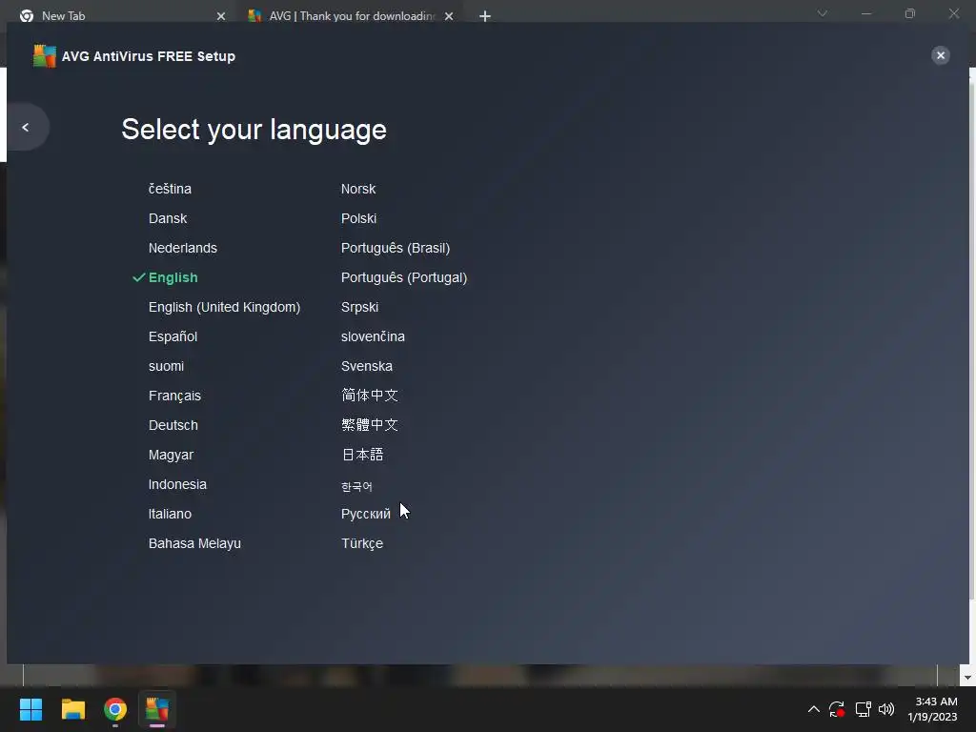
Task: Click the sync update tray icon
Action: pos(837,709)
